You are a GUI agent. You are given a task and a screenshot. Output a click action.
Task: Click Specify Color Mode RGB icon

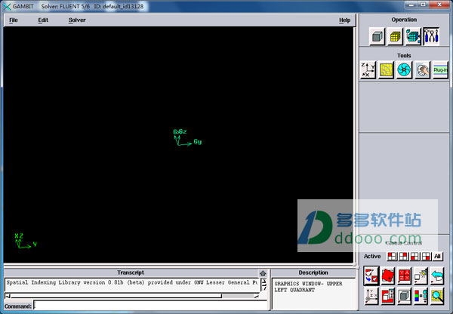[x=421, y=296]
